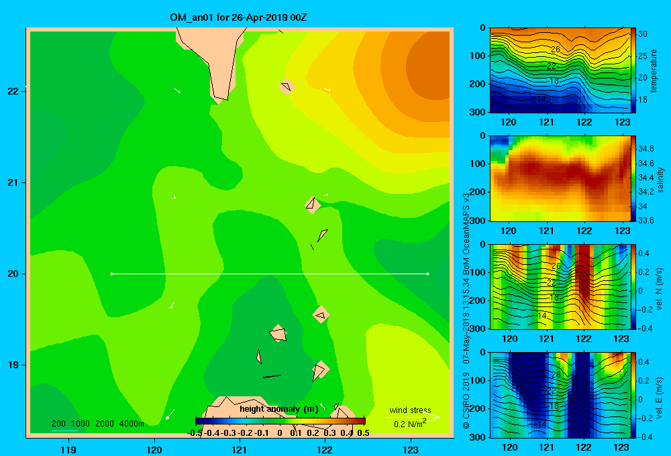
Task: Click the '19' latitude tick on main map
Action: point(13,365)
